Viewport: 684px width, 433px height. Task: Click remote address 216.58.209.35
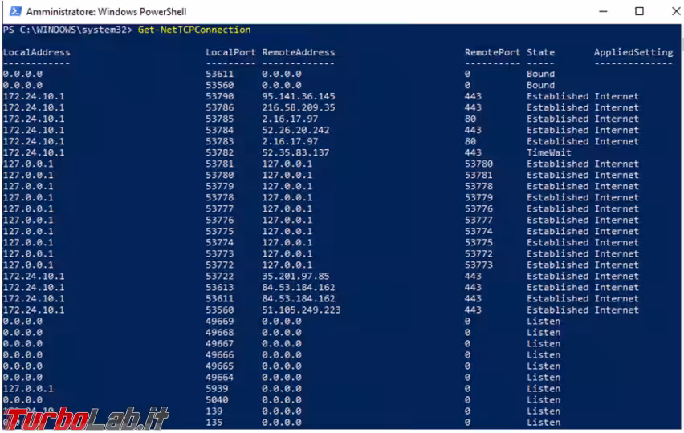pyautogui.click(x=299, y=107)
